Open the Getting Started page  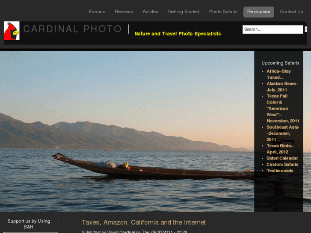(184, 12)
